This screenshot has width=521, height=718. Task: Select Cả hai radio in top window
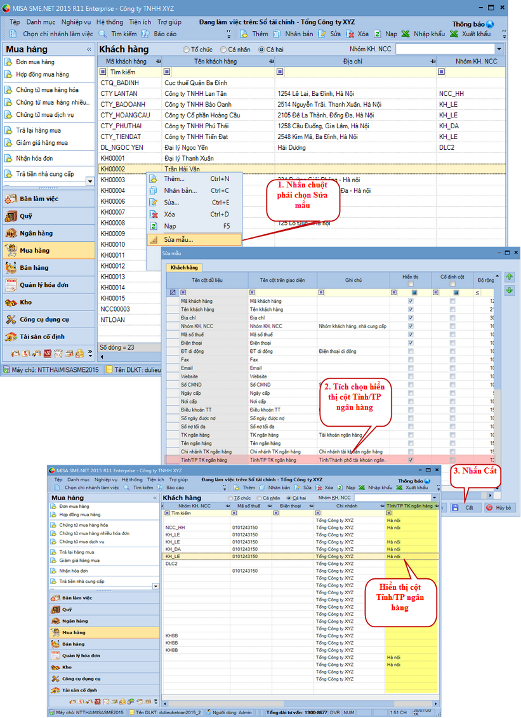[x=261, y=50]
